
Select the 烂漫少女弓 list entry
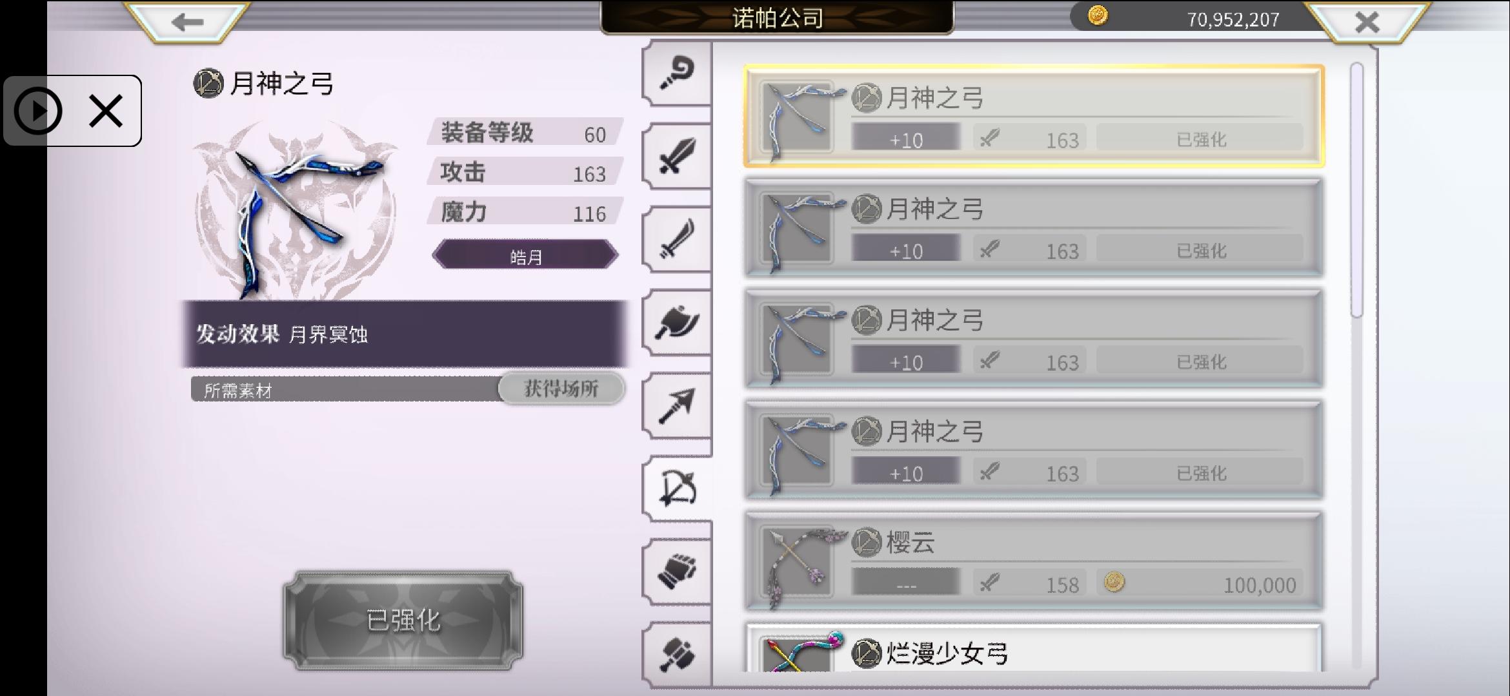1034,648
